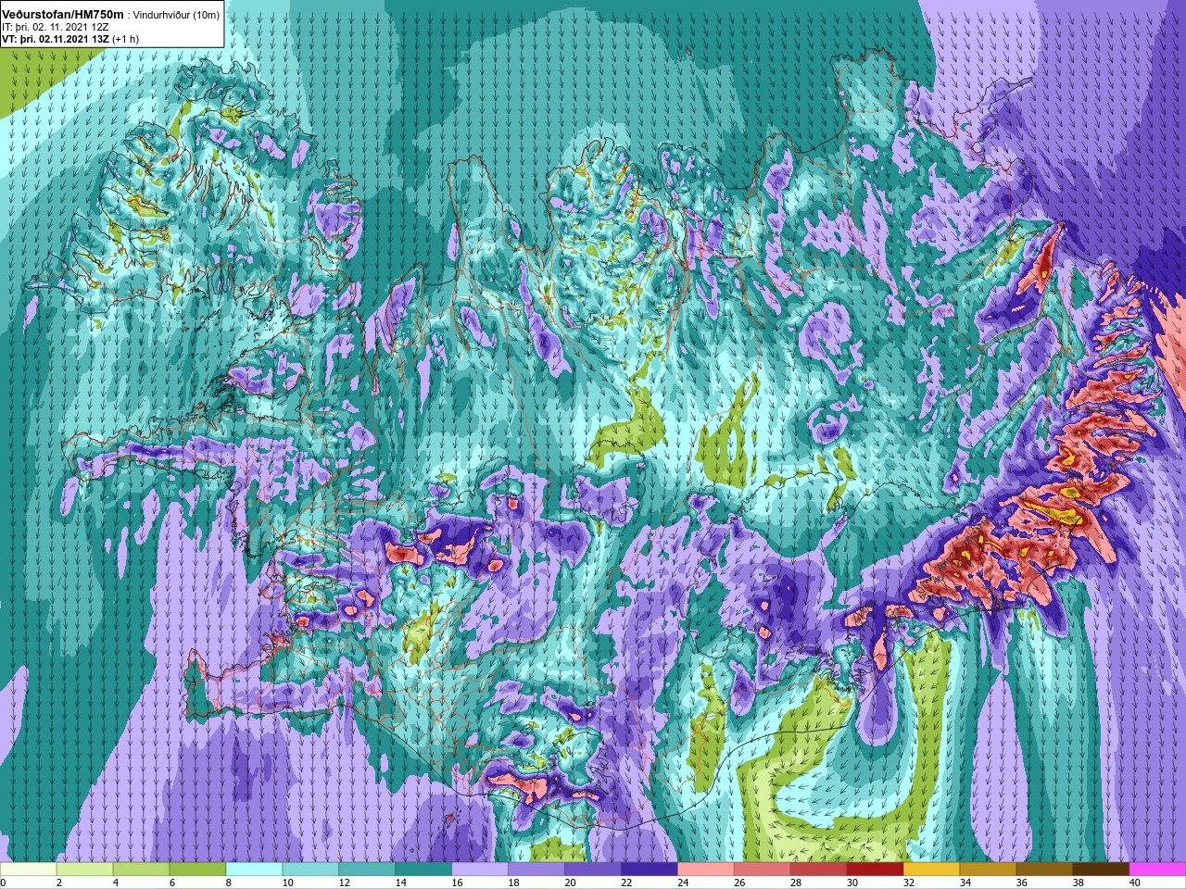Pick the red 28–30 legend swatch
The height and width of the screenshot is (889, 1186).
click(x=820, y=870)
